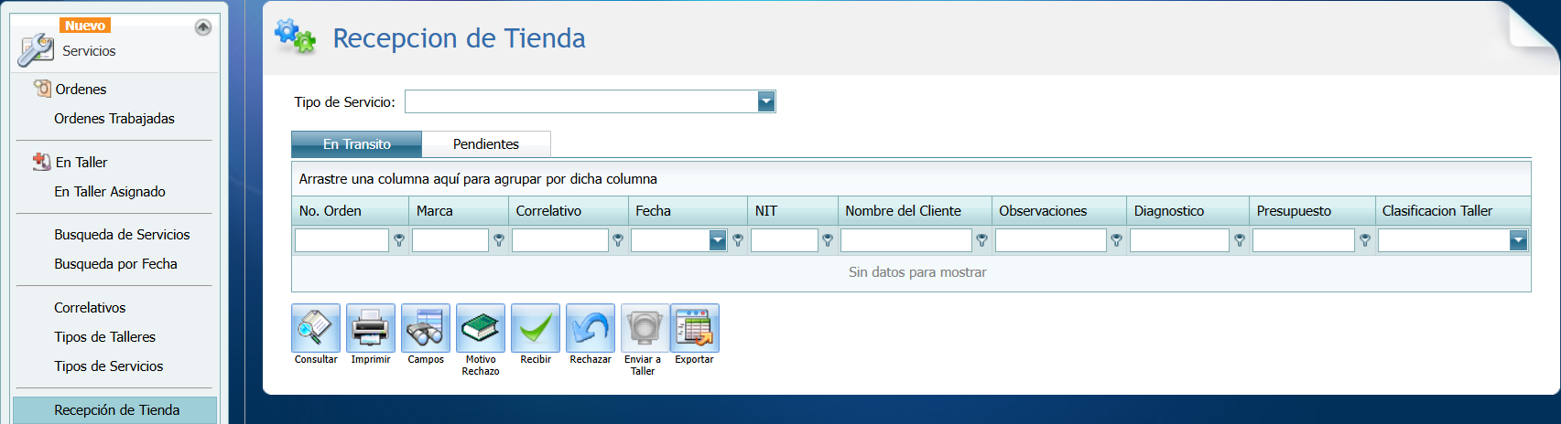Open En Taller in the sidebar
The height and width of the screenshot is (424, 1561).
coord(81,162)
